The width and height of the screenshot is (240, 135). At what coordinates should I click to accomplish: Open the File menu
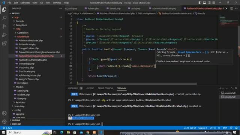[x=9, y=3]
